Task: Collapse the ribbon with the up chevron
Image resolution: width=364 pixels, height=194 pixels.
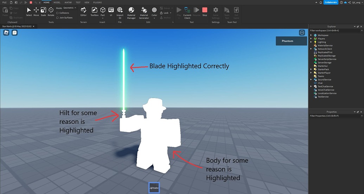Action: coord(316,2)
